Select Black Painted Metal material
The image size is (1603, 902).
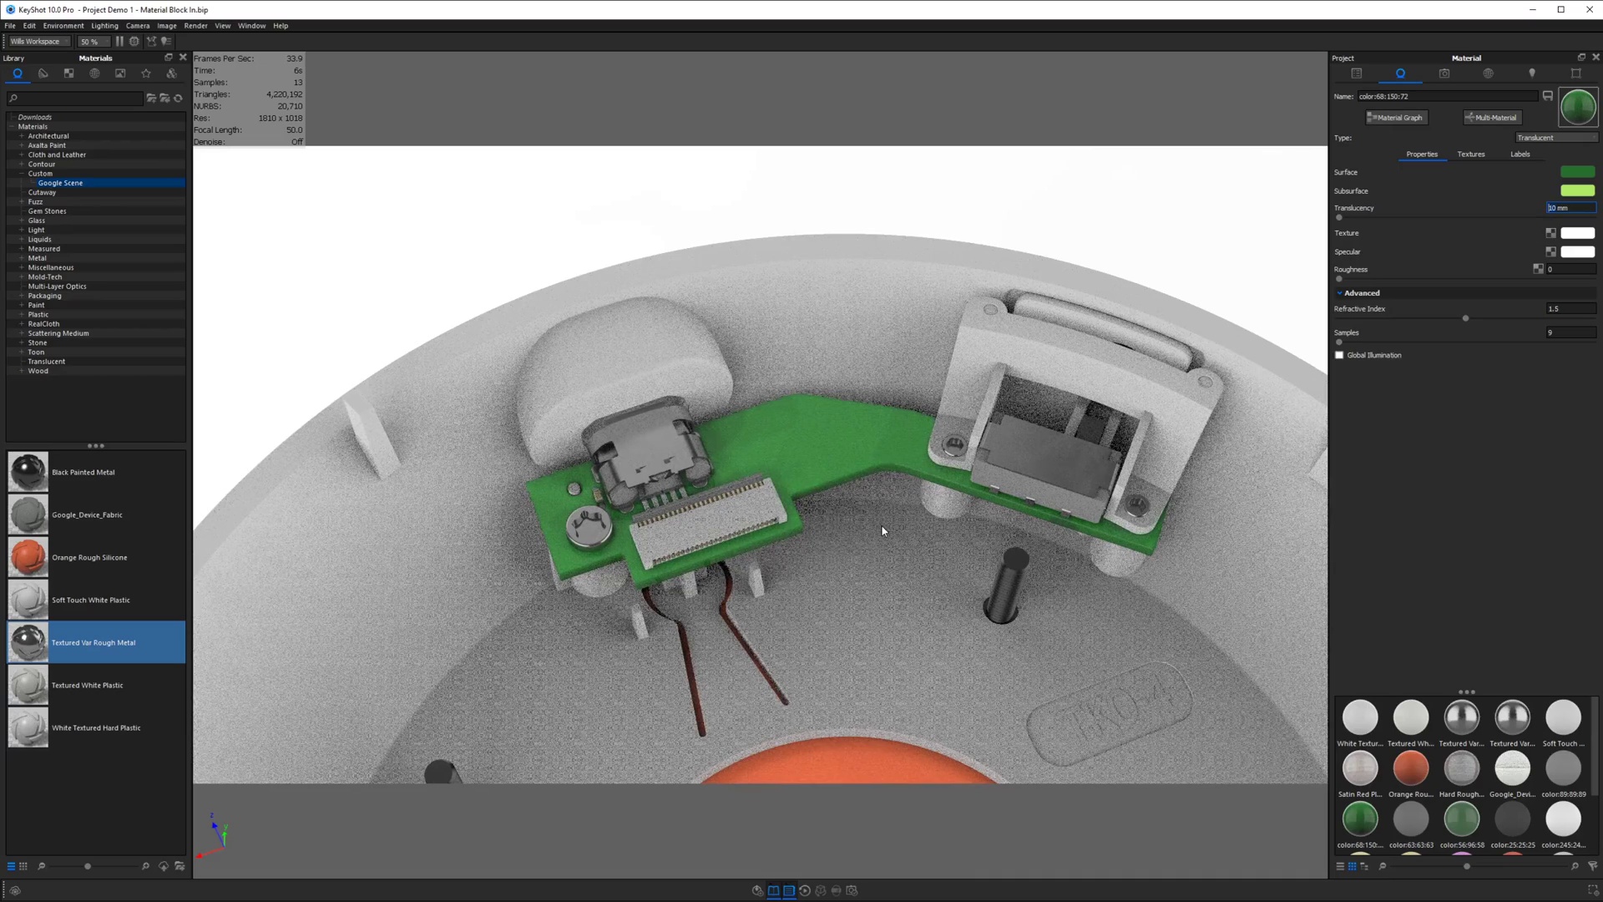point(96,472)
